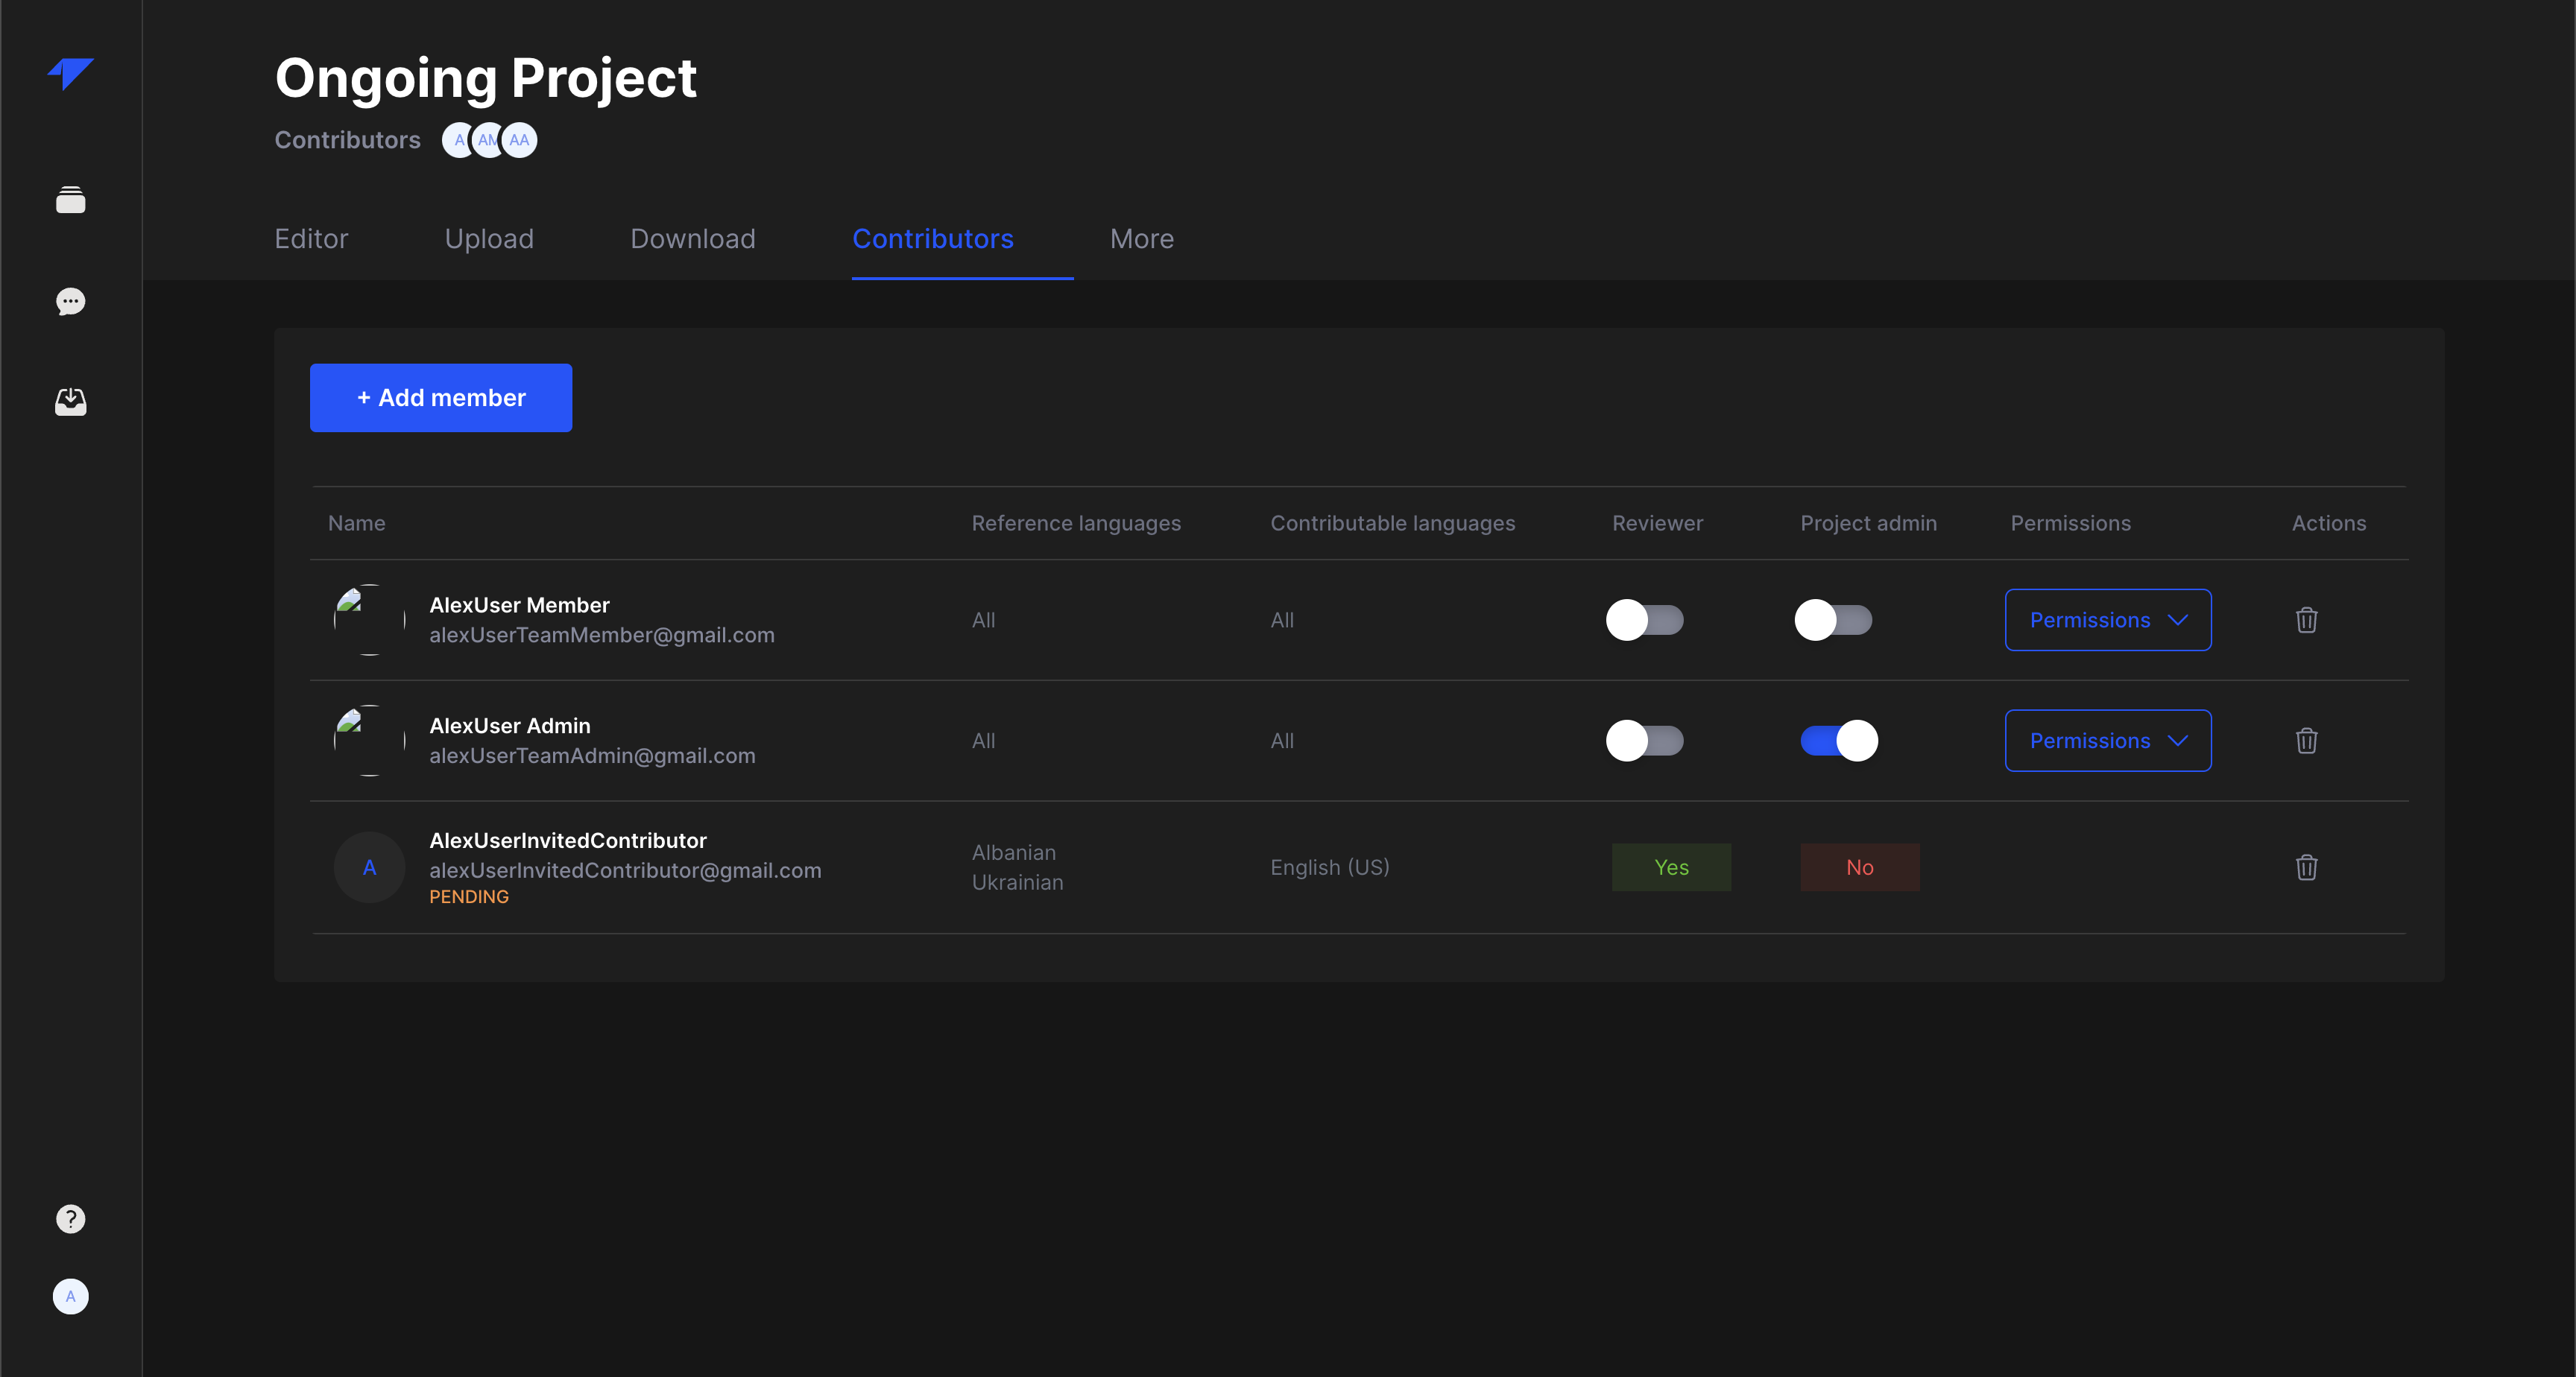
Task: Select the Contributors tab
Action: 933,239
